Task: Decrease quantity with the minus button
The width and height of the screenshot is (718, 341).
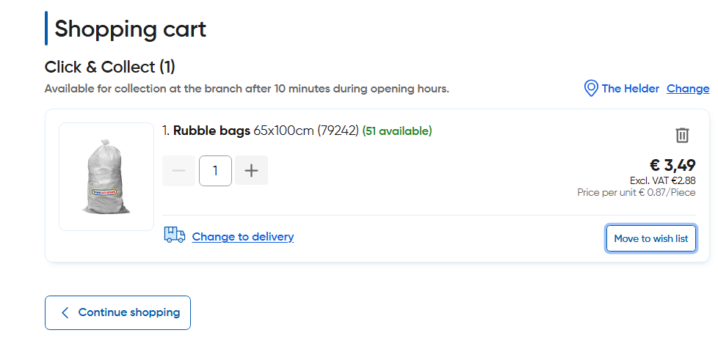Action: click(x=178, y=171)
